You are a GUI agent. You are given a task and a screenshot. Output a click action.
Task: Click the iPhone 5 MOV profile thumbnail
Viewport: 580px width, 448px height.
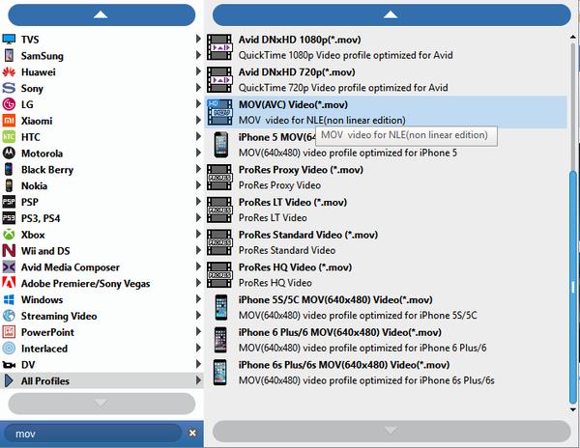(x=220, y=145)
